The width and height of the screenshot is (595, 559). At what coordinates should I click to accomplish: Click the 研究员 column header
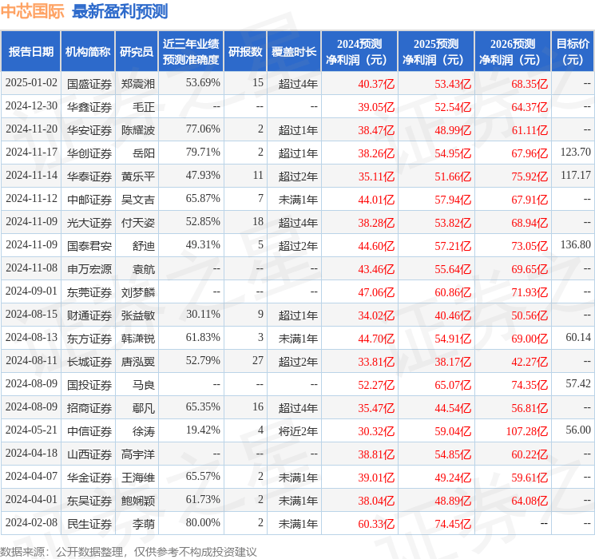click(137, 51)
